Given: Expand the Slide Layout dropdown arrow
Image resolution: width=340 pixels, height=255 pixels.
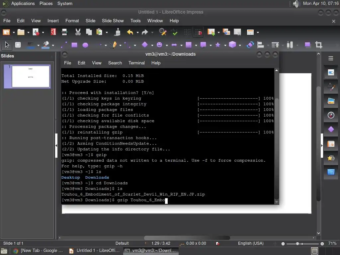Looking at the screenshot, I should click(258, 33).
